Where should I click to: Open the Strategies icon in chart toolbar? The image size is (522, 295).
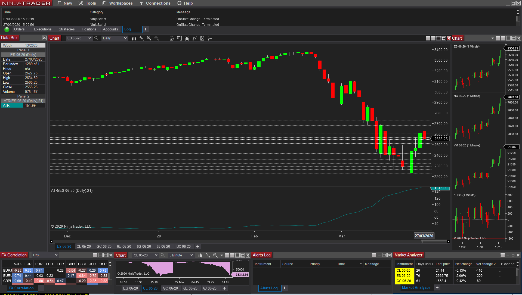coord(202,38)
